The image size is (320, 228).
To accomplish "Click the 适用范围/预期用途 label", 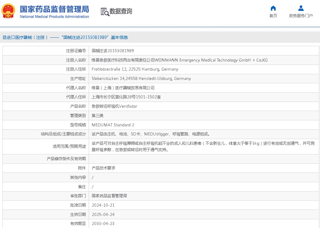I will pos(69,146).
